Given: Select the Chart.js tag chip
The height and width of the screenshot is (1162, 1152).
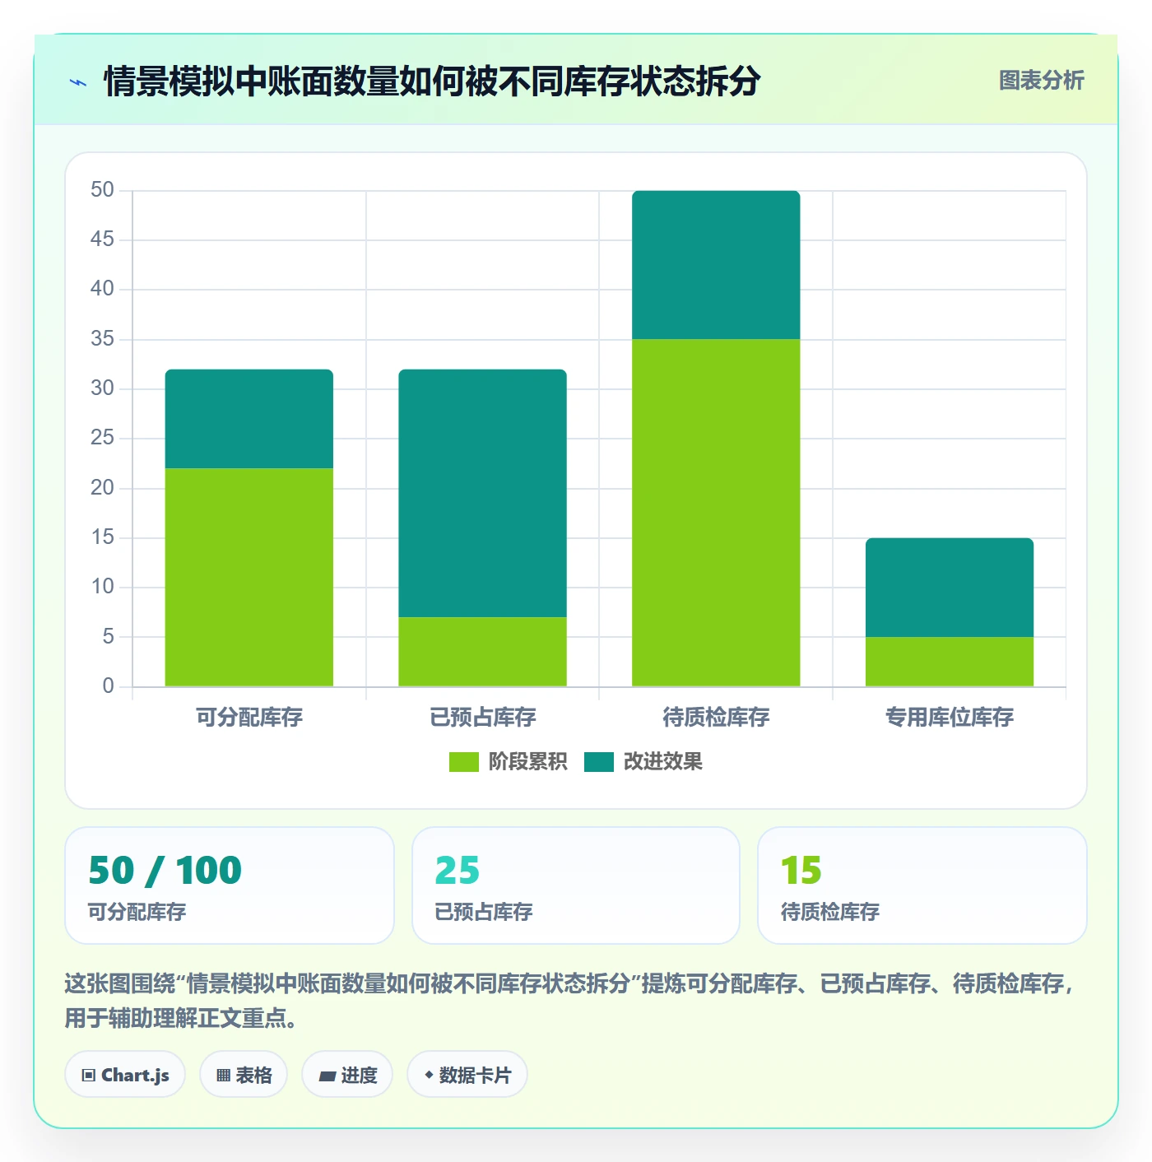Looking at the screenshot, I should 125,1075.
